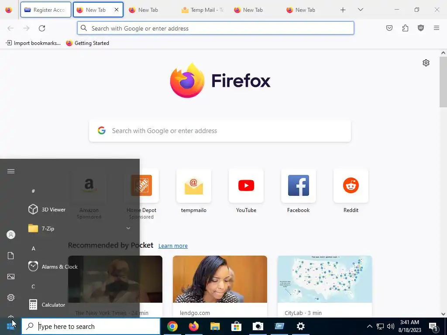This screenshot has height=335, width=447.
Task: Open the volume speaker tray icon
Action: pos(391,326)
